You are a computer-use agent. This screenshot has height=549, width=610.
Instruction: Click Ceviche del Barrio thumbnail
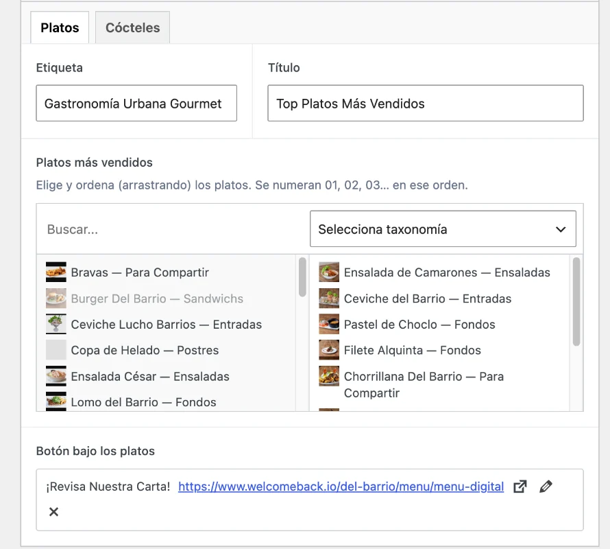pos(329,298)
